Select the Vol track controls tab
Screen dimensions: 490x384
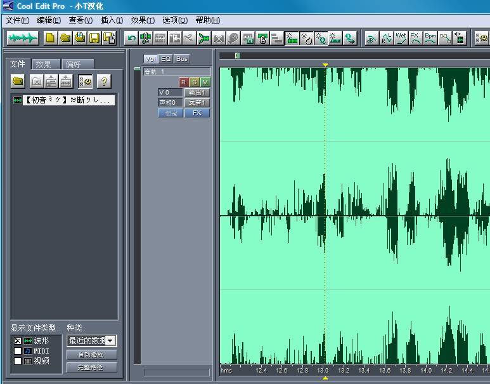pos(151,59)
